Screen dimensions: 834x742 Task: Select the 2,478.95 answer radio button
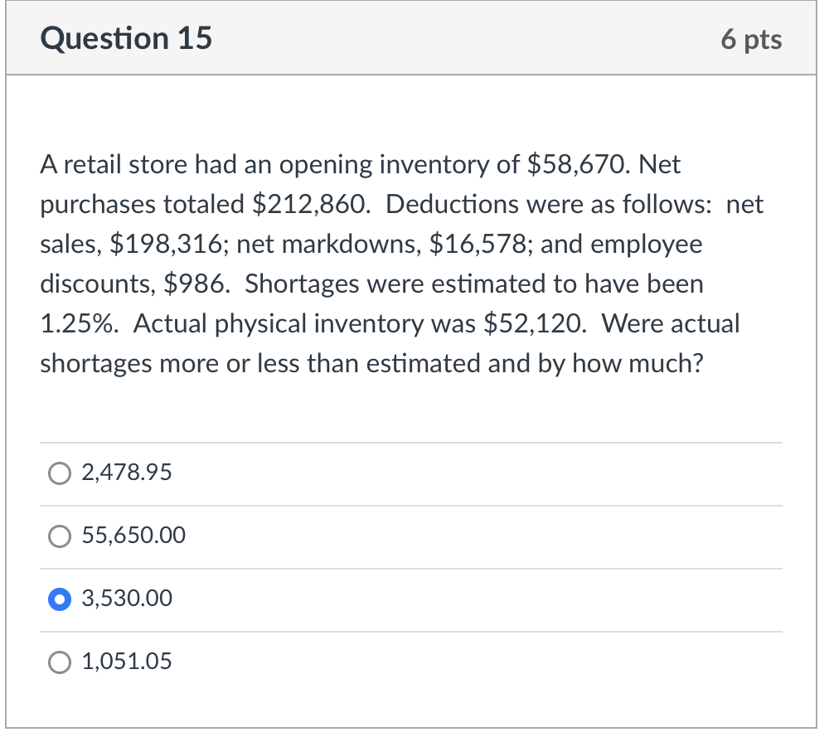[59, 473]
